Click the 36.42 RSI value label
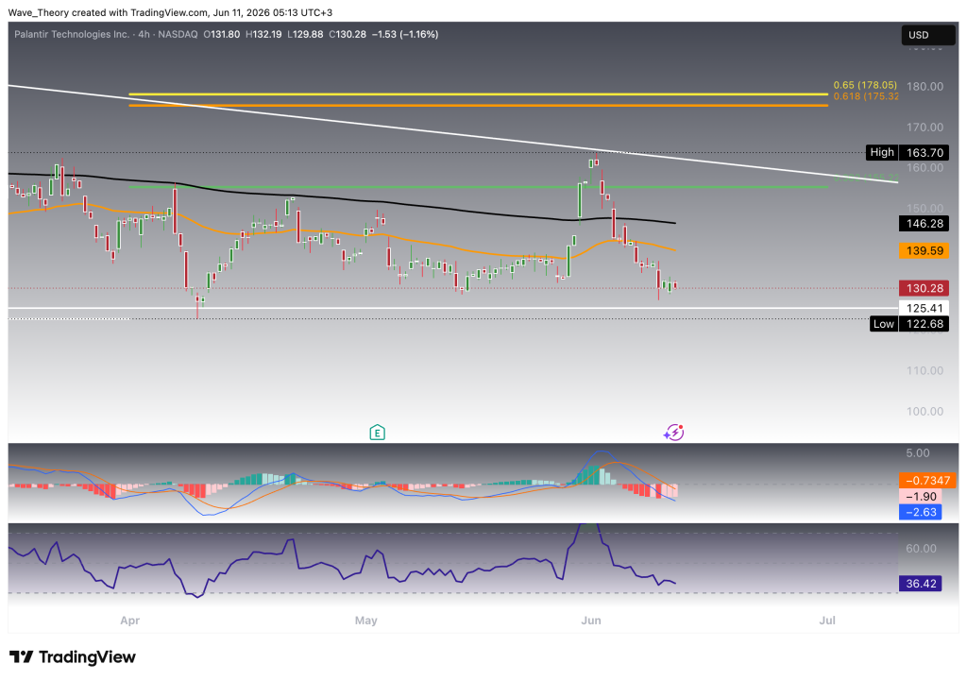The height and width of the screenshot is (681, 967). (920, 584)
